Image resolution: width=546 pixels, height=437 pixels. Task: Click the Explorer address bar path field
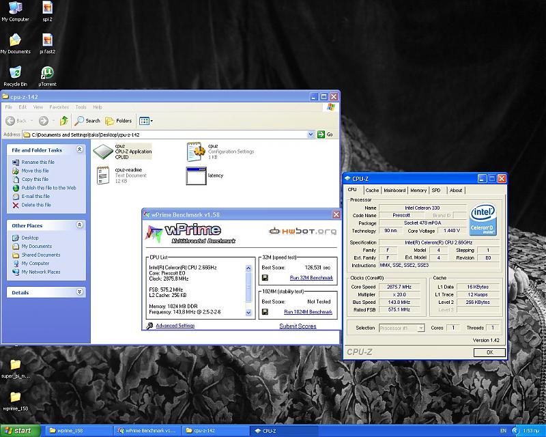point(164,135)
